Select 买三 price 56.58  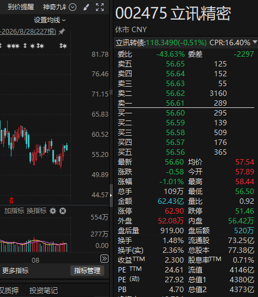click(x=175, y=132)
